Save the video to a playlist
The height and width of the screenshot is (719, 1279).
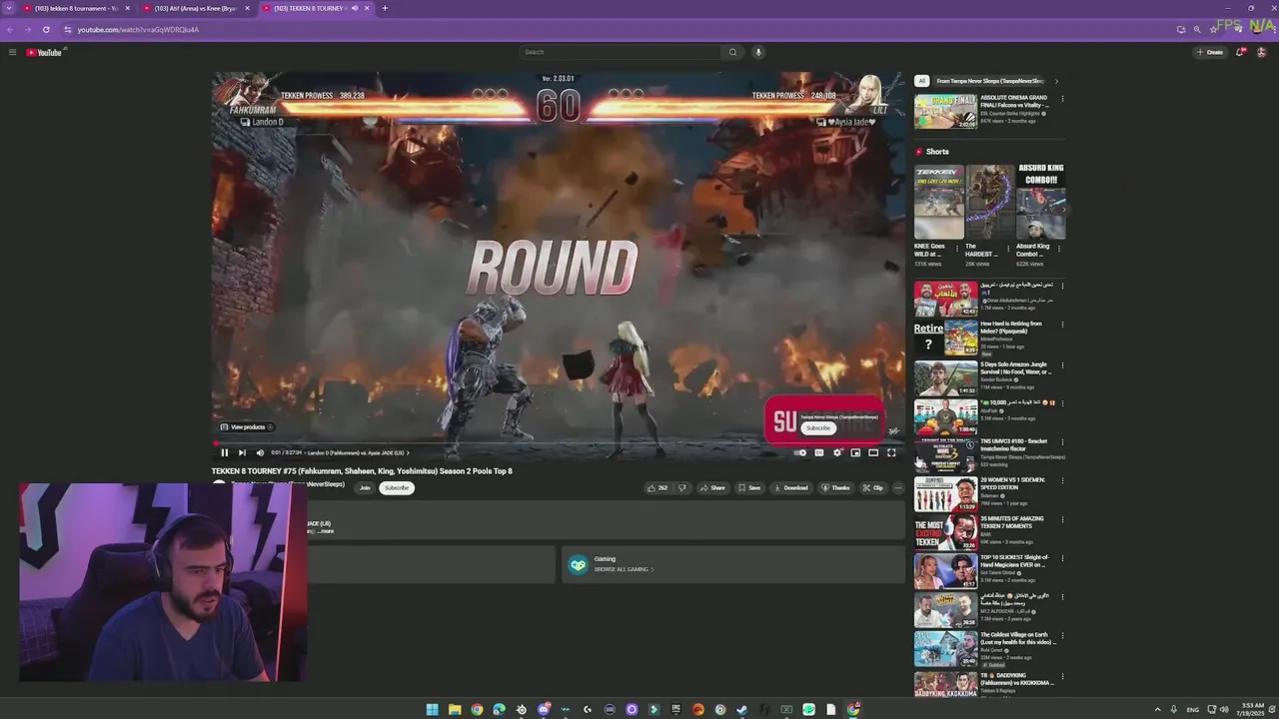point(749,487)
